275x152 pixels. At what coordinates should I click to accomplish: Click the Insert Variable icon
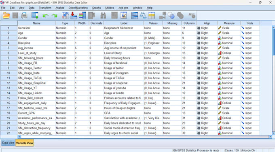click(x=123, y=16)
